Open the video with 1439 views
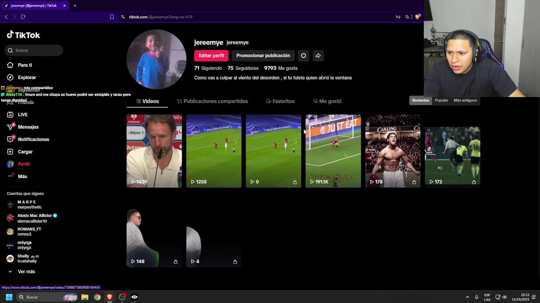The image size is (540, 303). click(x=154, y=151)
